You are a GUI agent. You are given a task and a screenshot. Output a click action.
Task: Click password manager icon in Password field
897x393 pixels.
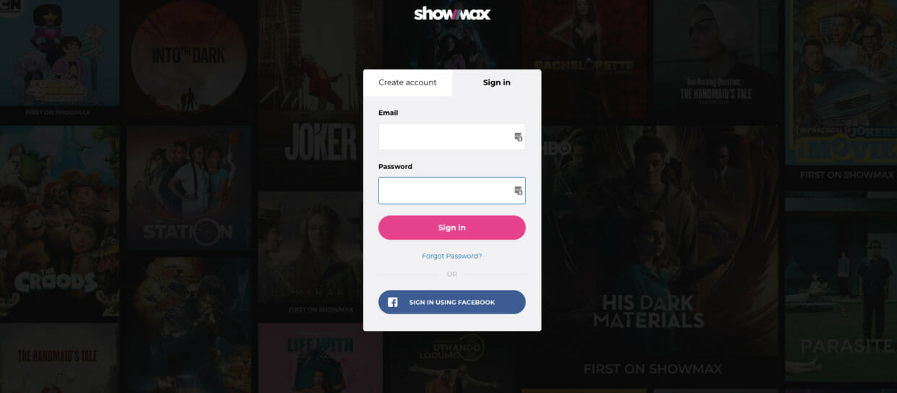click(518, 191)
